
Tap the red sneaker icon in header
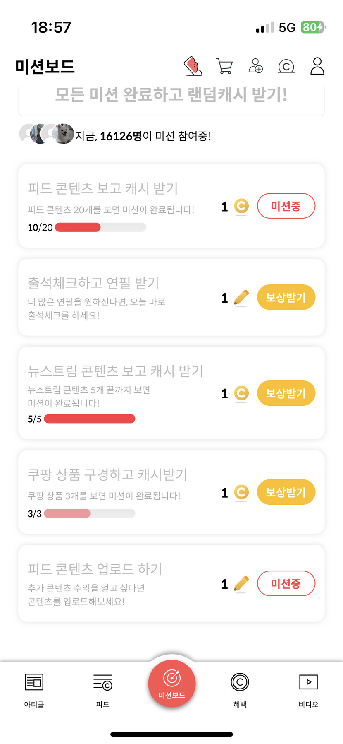pyautogui.click(x=193, y=66)
